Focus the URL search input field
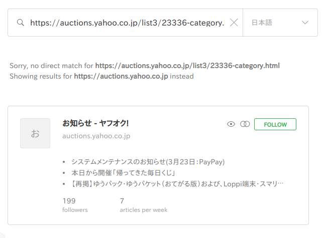Viewport: 328px width, 238px height. pos(126,23)
